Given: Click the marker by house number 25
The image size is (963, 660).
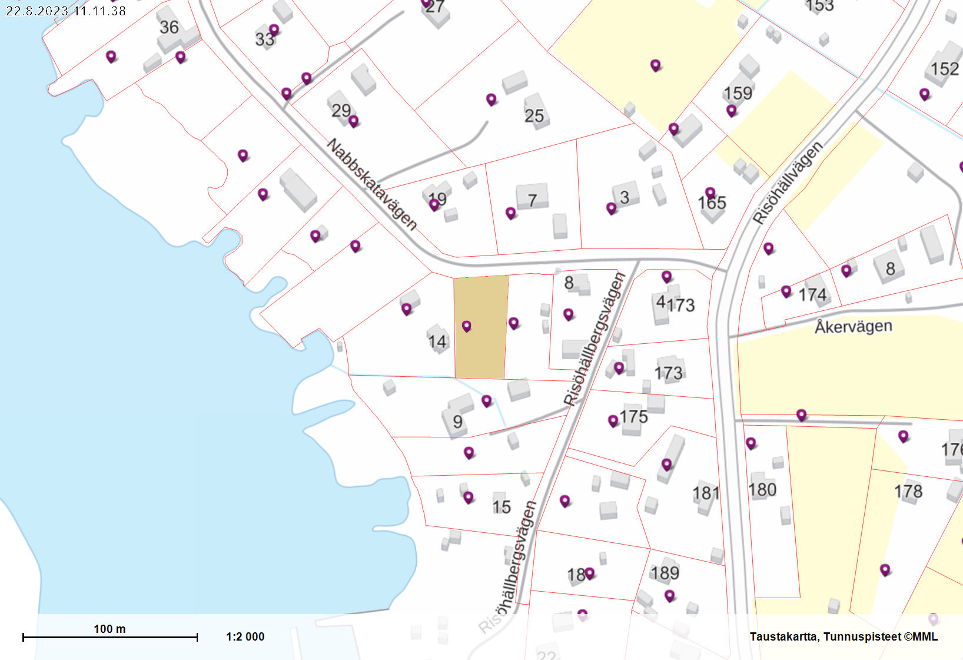Looking at the screenshot, I should [x=491, y=100].
